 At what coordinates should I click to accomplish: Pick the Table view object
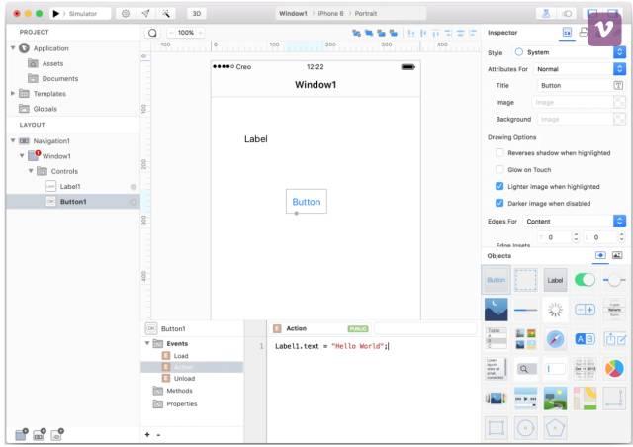point(496,338)
